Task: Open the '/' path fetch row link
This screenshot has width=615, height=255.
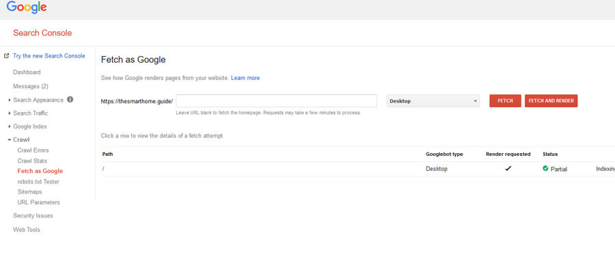Action: click(x=103, y=169)
